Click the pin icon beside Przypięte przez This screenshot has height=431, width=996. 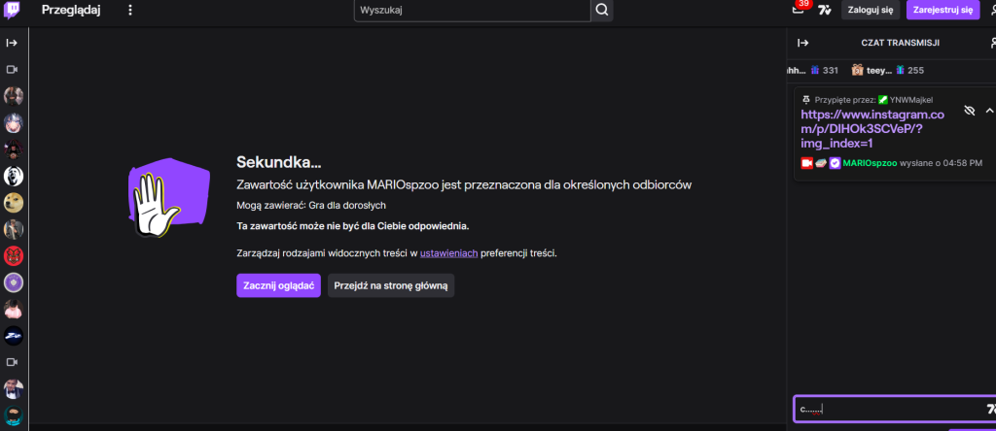tap(806, 100)
